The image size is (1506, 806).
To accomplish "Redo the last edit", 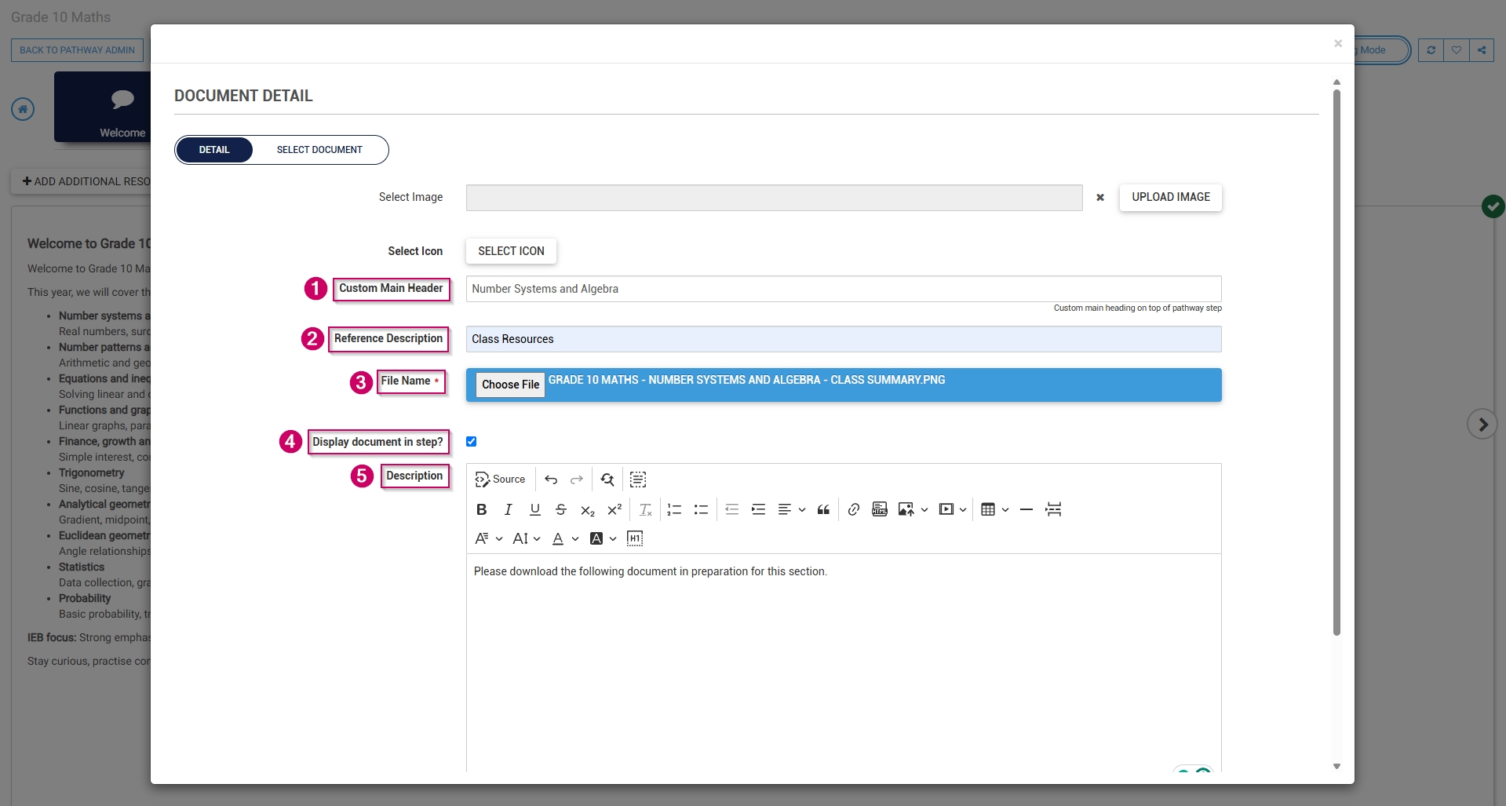I will [577, 480].
